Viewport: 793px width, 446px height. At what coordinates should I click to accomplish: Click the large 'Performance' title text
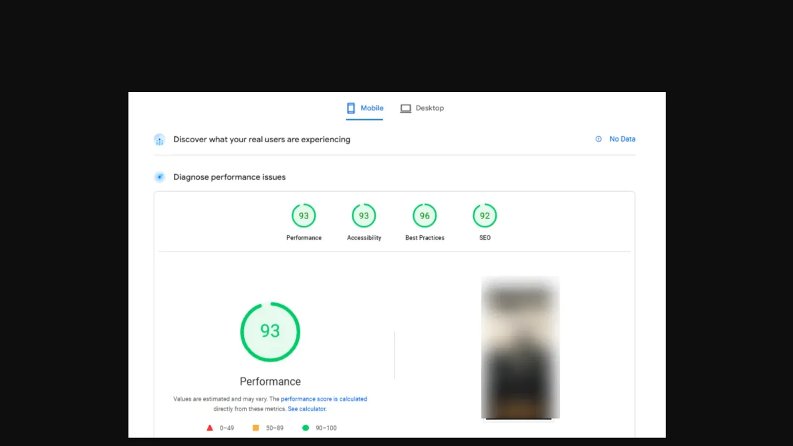(270, 382)
